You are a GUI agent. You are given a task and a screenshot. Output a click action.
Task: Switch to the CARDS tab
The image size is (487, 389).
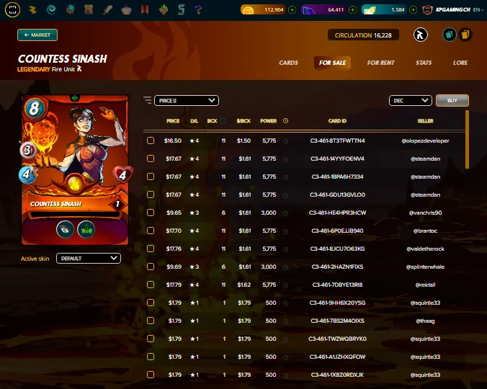tap(289, 63)
